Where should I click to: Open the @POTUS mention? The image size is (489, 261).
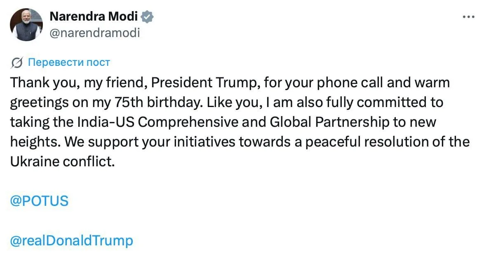tap(39, 201)
